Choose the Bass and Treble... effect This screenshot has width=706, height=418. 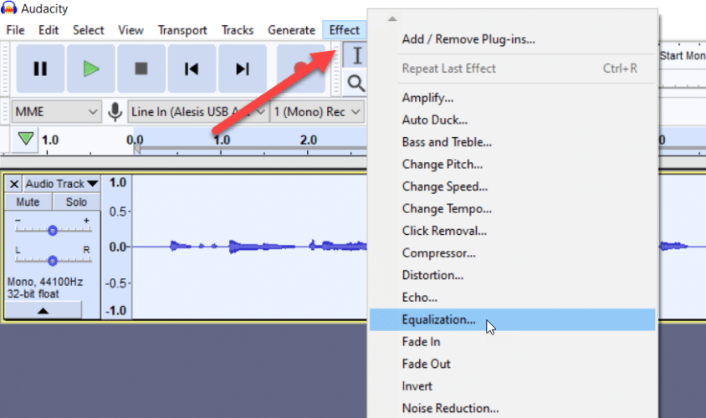coord(513,142)
